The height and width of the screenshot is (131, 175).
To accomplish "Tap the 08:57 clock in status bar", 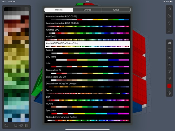I will pos(4,2).
